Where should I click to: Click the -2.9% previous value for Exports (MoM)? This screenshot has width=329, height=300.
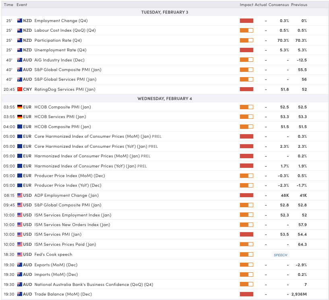click(x=301, y=265)
